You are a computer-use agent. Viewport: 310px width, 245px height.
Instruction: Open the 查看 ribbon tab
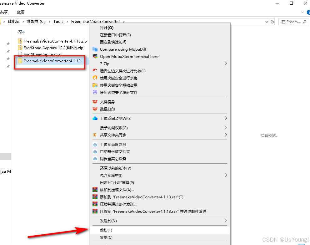click(21, 12)
